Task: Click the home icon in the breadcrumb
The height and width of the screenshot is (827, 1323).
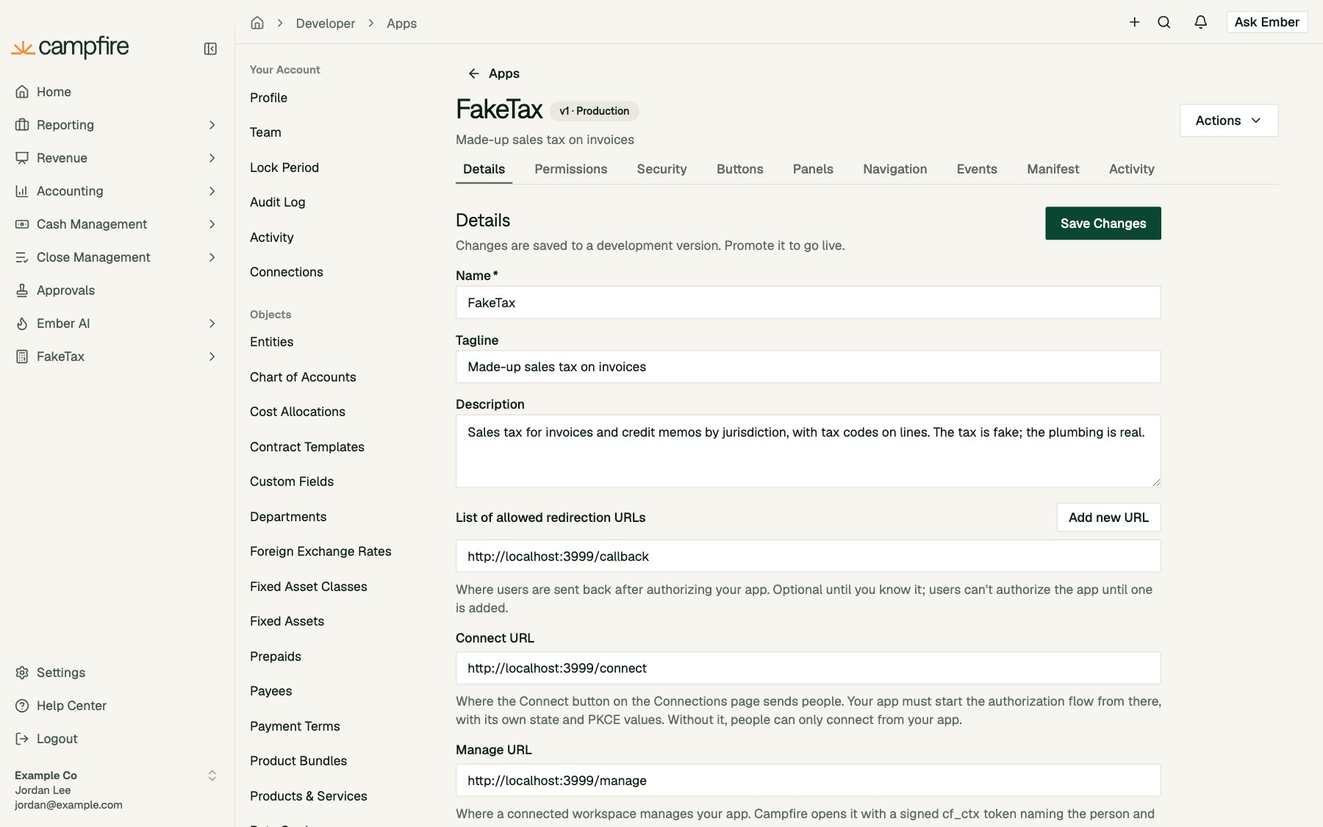Action: pyautogui.click(x=257, y=23)
